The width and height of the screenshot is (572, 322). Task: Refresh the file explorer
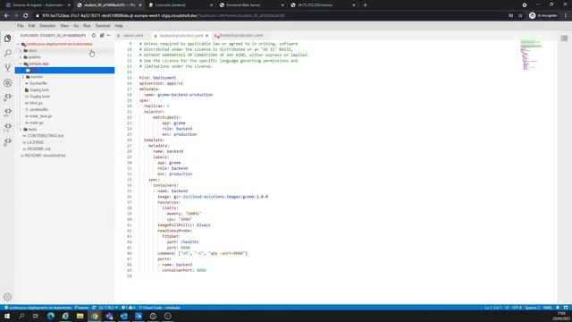point(94,36)
